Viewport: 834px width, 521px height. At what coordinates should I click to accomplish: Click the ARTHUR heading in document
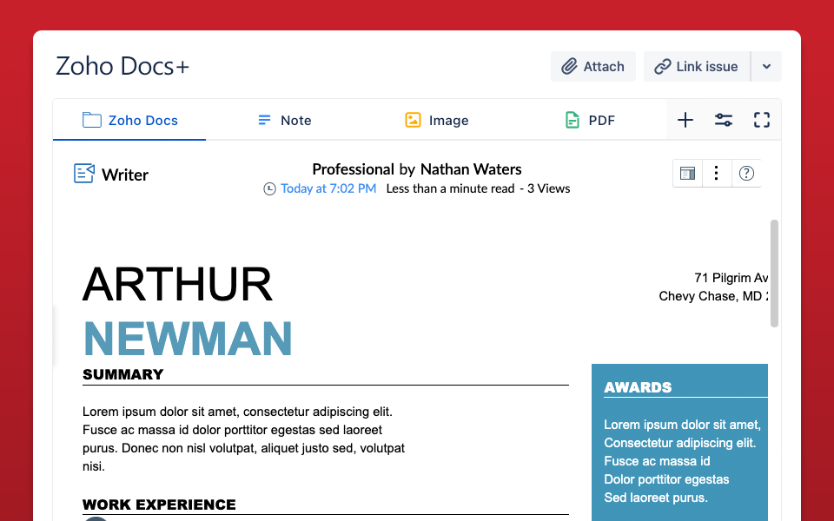pos(177,285)
